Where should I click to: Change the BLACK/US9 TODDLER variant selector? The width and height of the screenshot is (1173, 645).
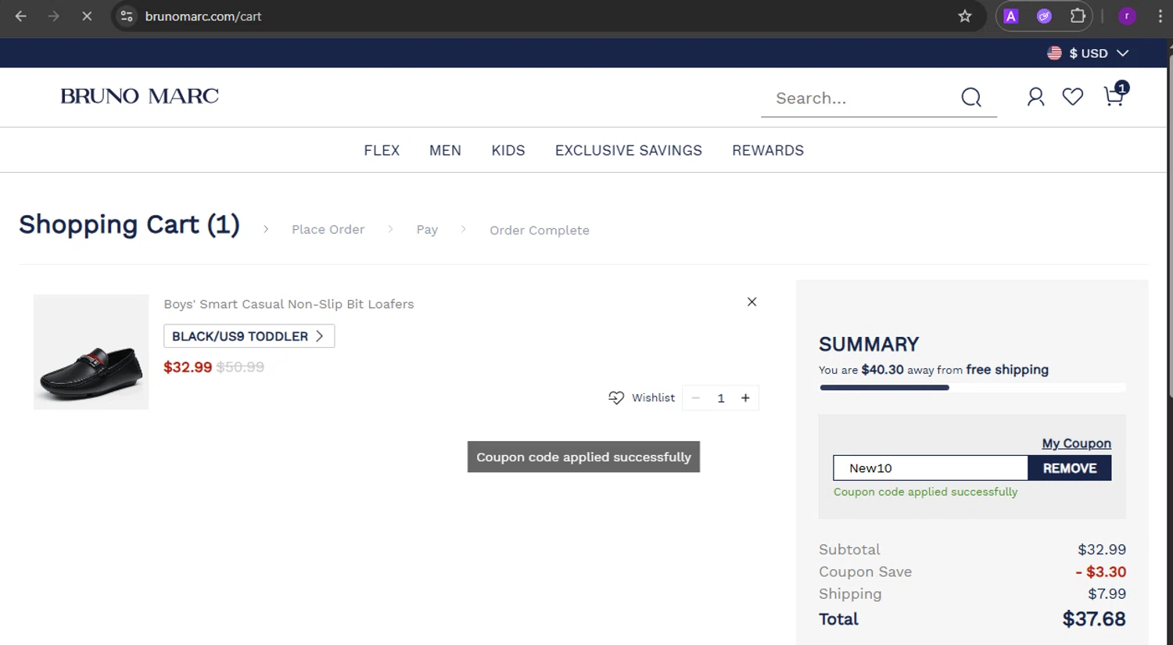pyautogui.click(x=249, y=336)
